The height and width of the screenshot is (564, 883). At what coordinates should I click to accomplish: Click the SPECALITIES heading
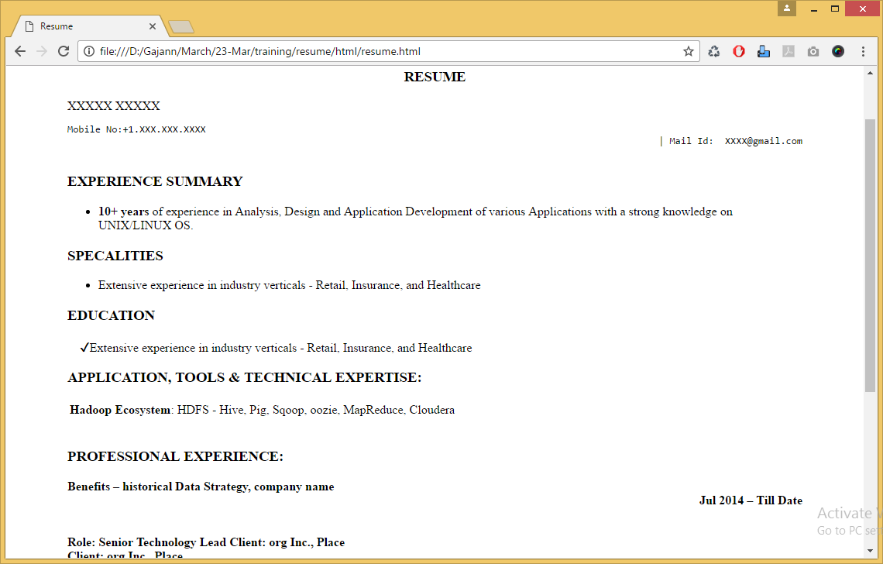pyautogui.click(x=115, y=256)
